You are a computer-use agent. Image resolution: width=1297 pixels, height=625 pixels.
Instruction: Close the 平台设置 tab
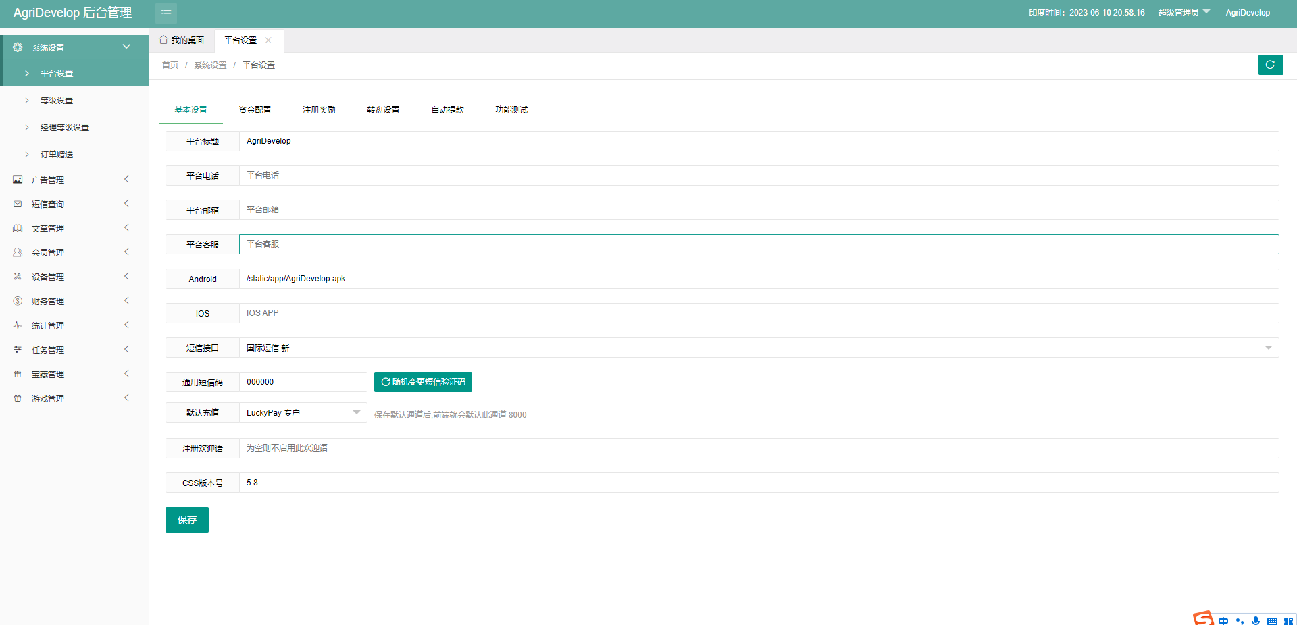pos(268,40)
